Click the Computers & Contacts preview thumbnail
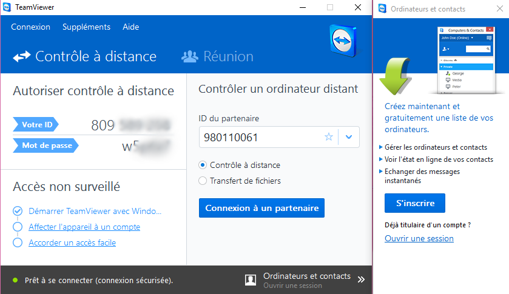The height and width of the screenshot is (294, 509). pyautogui.click(x=467, y=61)
